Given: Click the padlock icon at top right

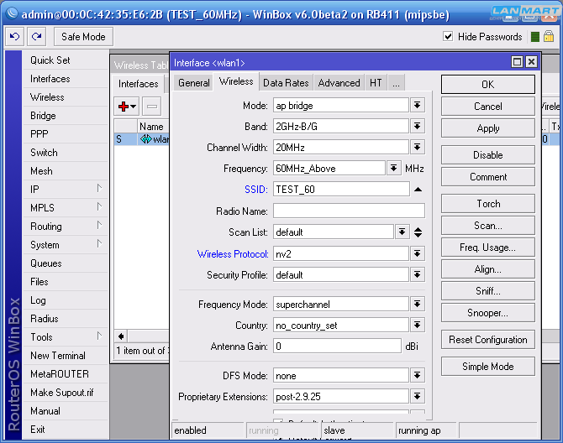Looking at the screenshot, I should (x=549, y=37).
